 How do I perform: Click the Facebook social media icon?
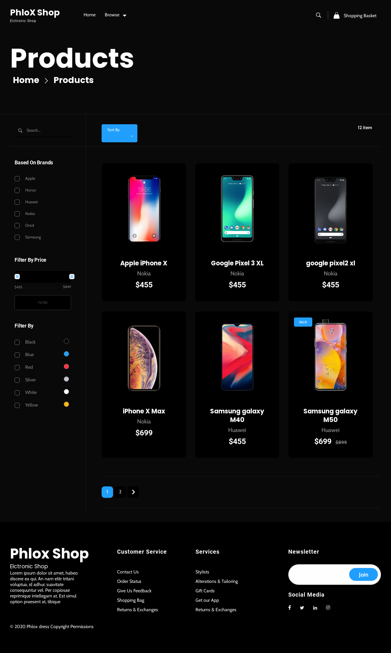click(289, 607)
